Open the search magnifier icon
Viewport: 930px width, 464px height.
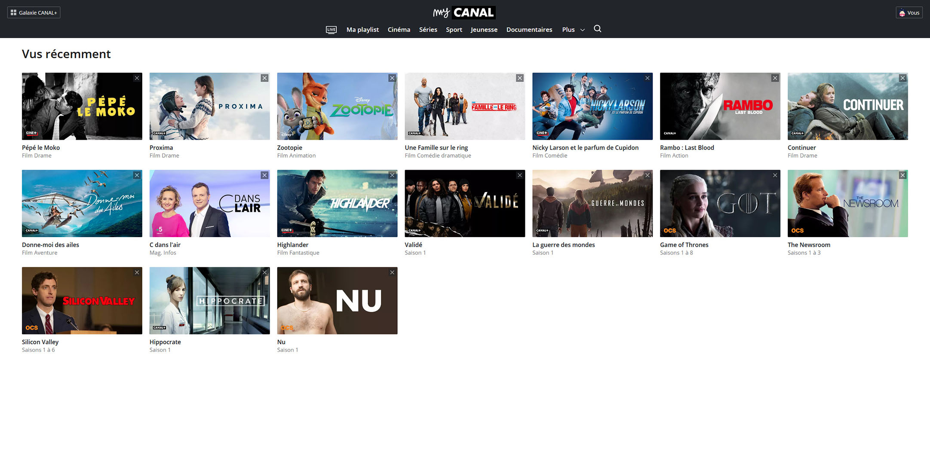(597, 29)
